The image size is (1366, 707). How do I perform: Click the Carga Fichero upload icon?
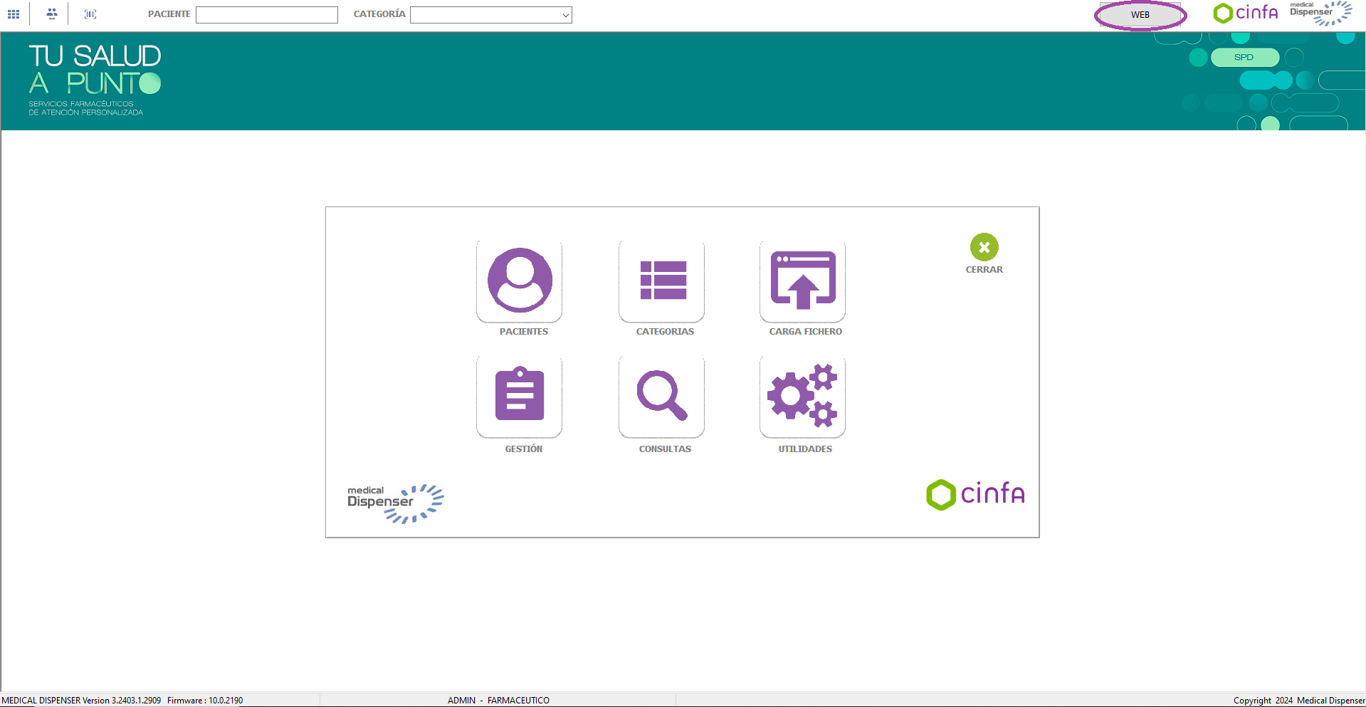pyautogui.click(x=802, y=281)
